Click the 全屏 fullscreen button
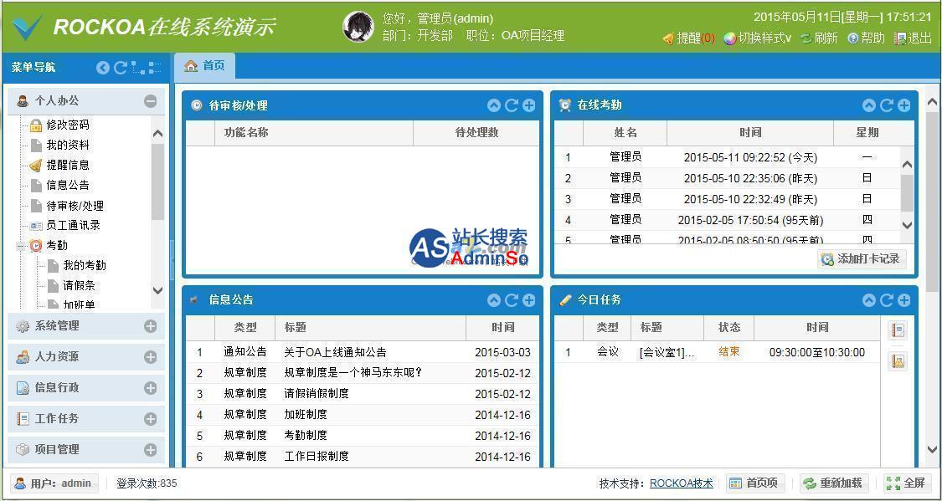This screenshot has width=942, height=501. tap(907, 483)
